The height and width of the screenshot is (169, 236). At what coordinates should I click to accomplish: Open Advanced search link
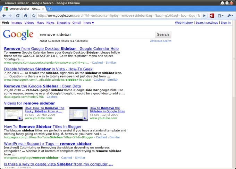coord(161,41)
